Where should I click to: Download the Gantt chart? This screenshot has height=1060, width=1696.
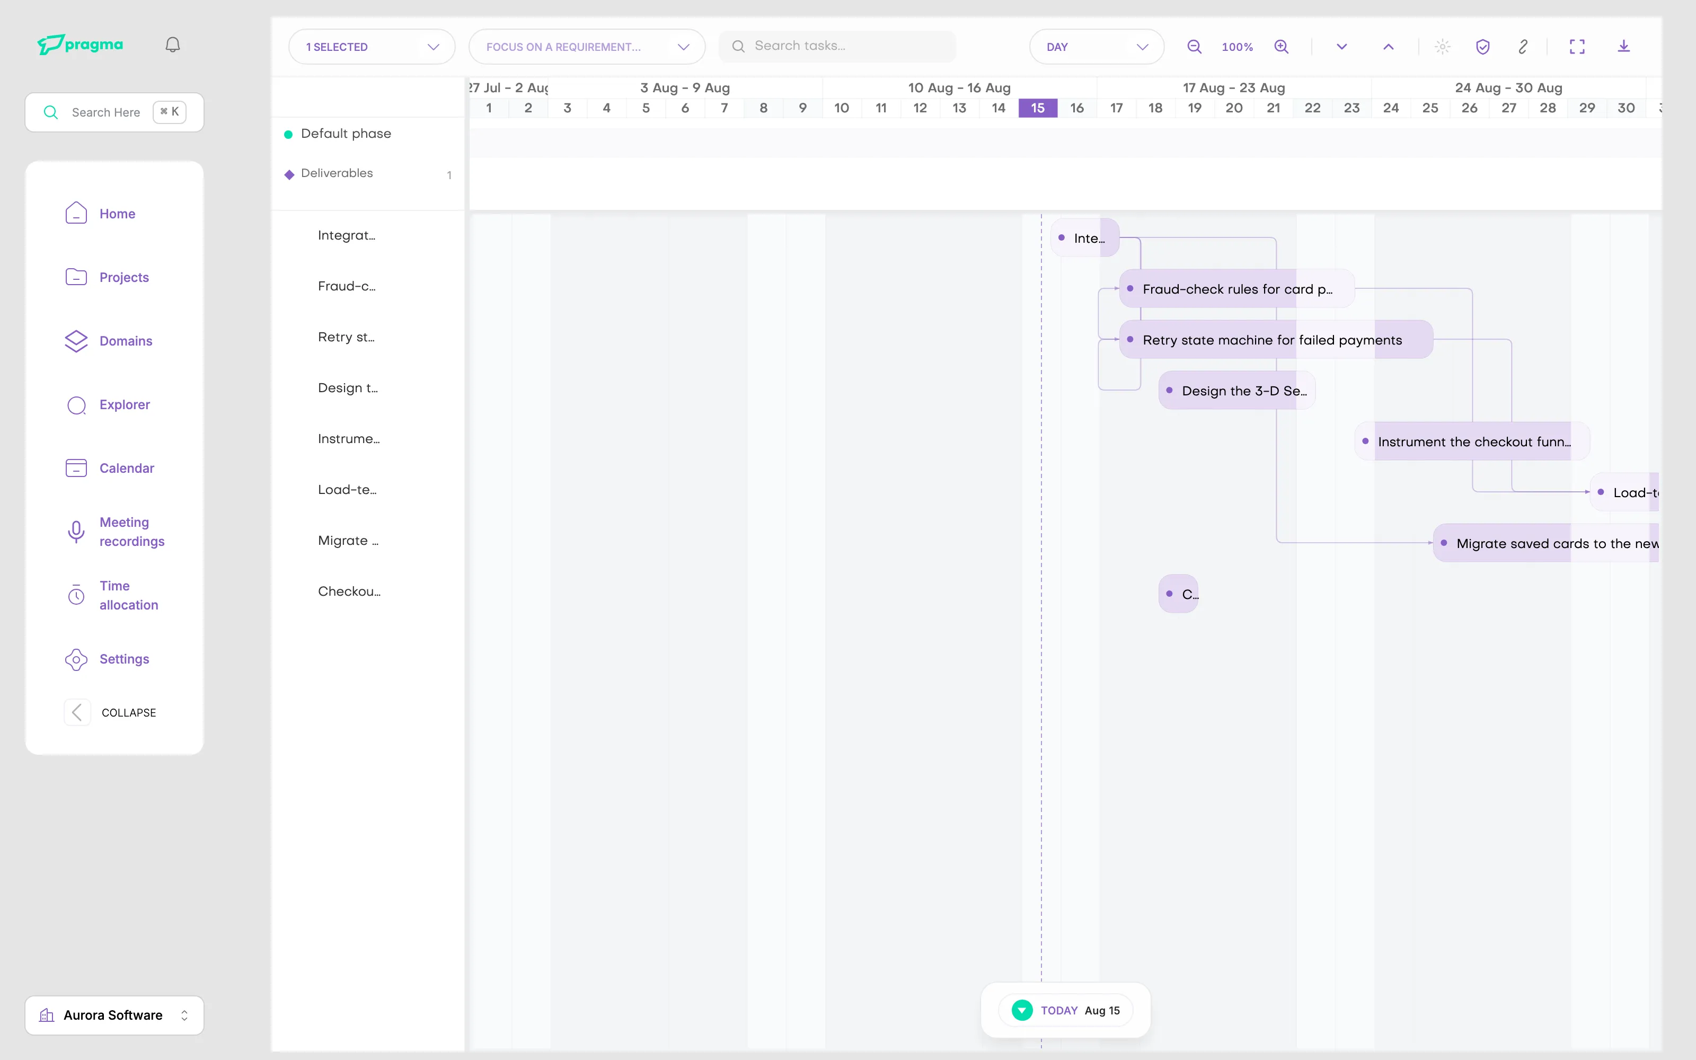pyautogui.click(x=1624, y=47)
